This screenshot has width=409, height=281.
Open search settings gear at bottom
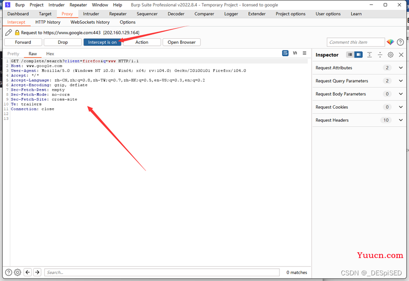[x=17, y=272]
